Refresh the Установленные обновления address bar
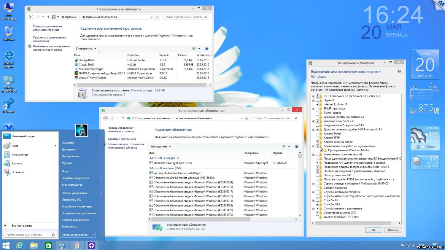The height and width of the screenshot is (250, 445). pos(247,118)
